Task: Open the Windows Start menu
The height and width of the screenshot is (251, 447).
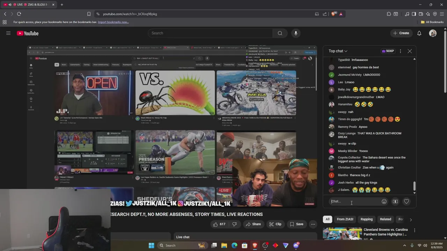Action: (151, 245)
